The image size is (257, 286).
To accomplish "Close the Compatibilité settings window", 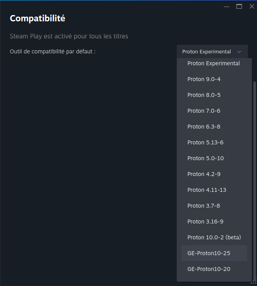I will [x=252, y=6].
